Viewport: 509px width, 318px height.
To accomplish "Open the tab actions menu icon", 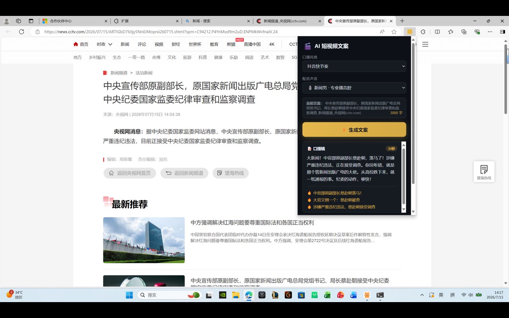I will [x=31, y=21].
